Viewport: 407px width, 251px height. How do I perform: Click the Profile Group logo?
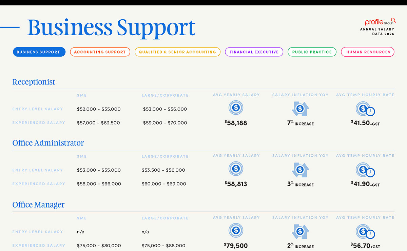(380, 22)
